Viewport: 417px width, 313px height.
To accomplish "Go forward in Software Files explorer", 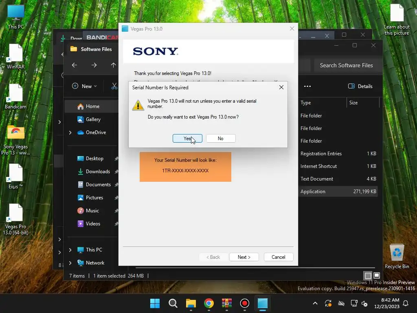I will 94,65.
